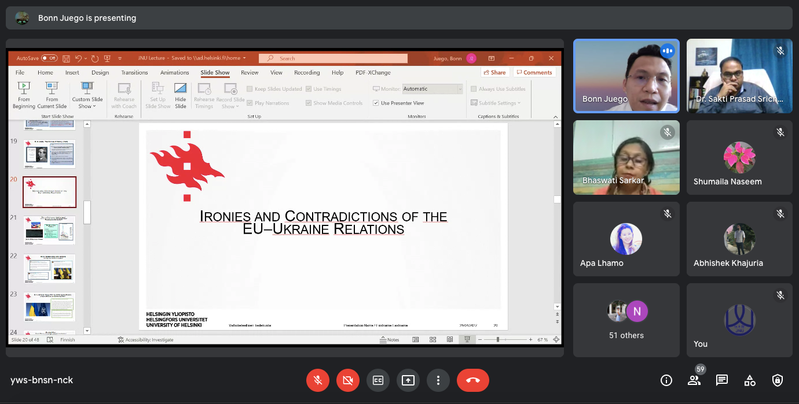Open the Activities panel icon

point(750,380)
